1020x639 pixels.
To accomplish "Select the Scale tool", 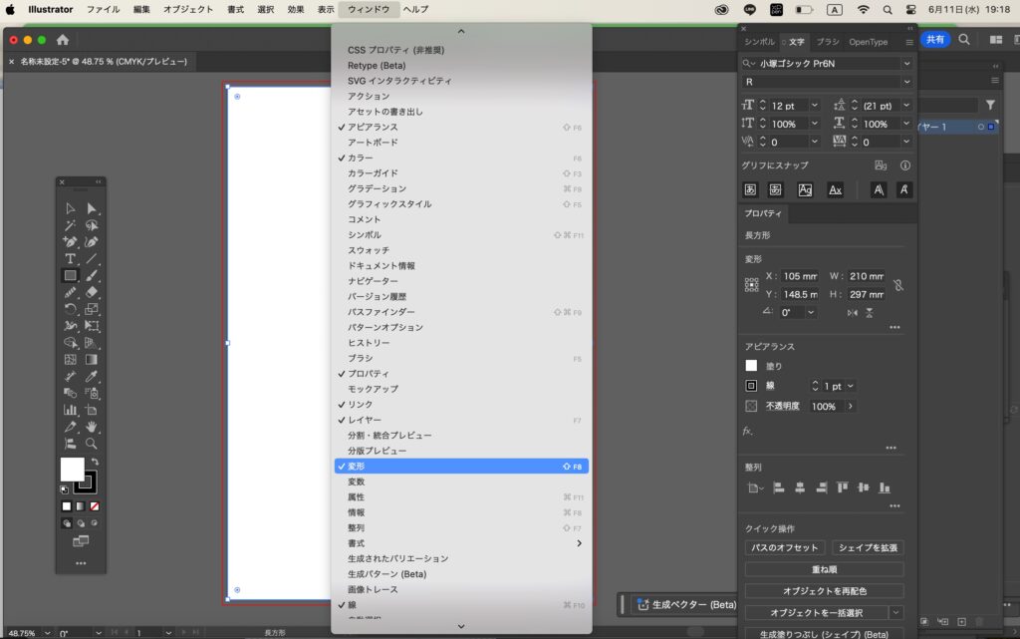I will coord(92,309).
